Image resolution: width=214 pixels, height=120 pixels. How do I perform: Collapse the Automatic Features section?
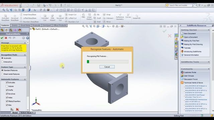click(x=25, y=79)
